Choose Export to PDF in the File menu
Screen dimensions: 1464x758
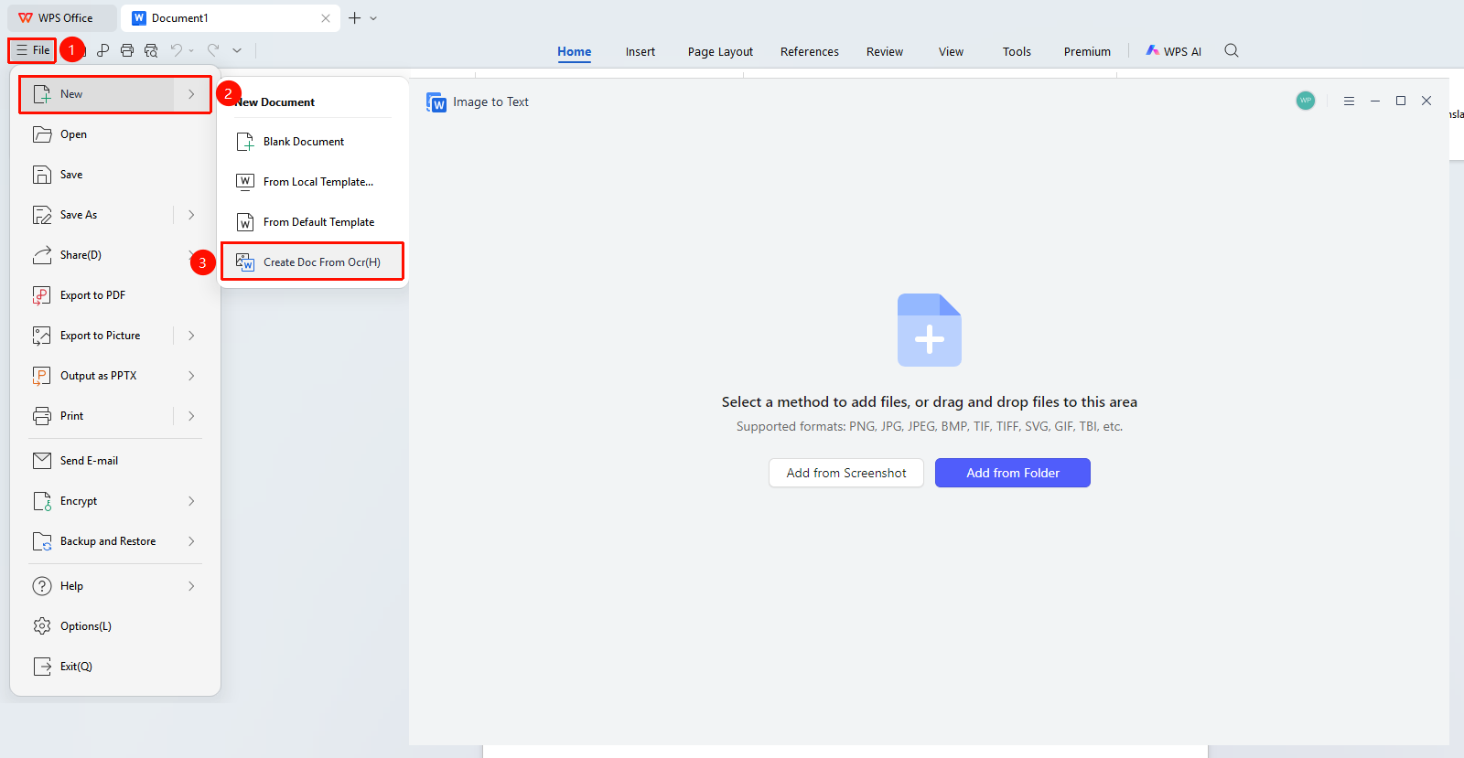(x=115, y=295)
